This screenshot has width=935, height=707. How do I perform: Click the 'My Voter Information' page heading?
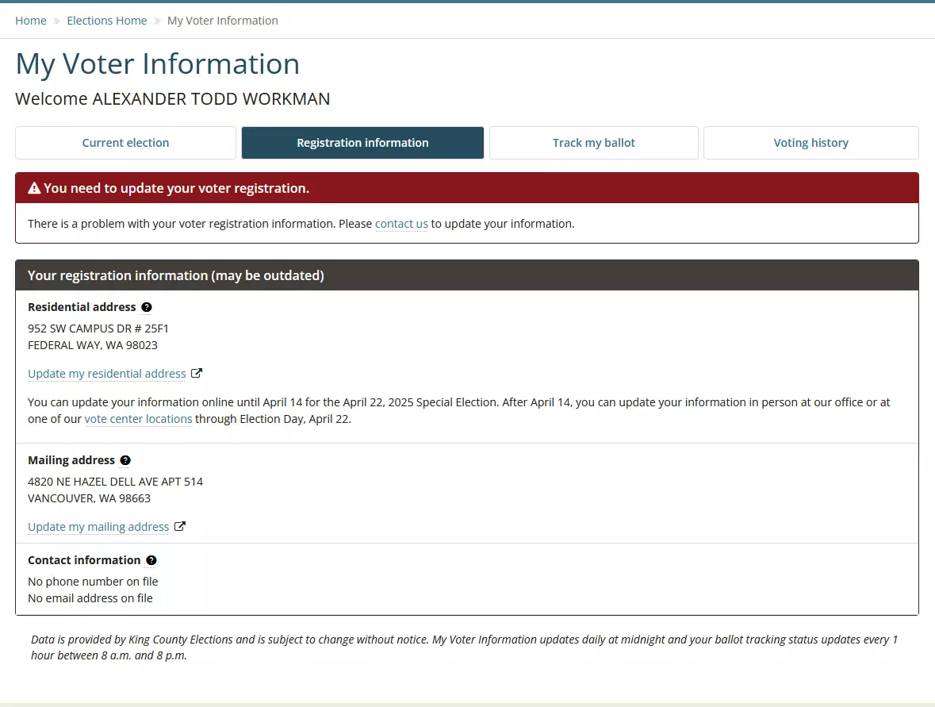(158, 64)
